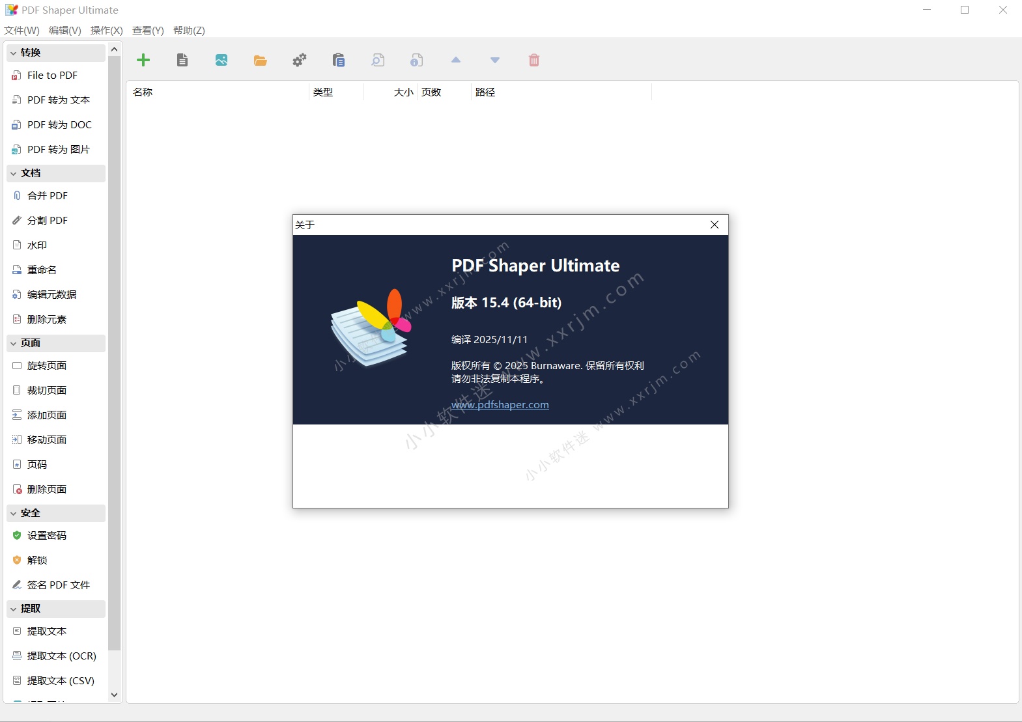Click the orange open folder toolbar icon
1022x722 pixels.
coord(261,61)
